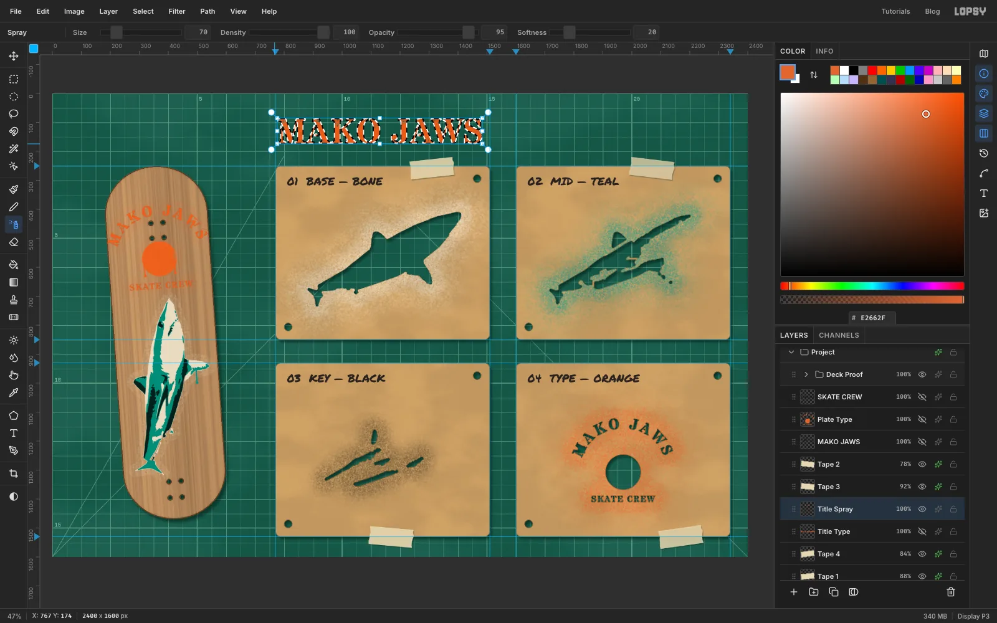The width and height of the screenshot is (997, 623).
Task: Choose the Gradient tool
Action: pos(14,282)
